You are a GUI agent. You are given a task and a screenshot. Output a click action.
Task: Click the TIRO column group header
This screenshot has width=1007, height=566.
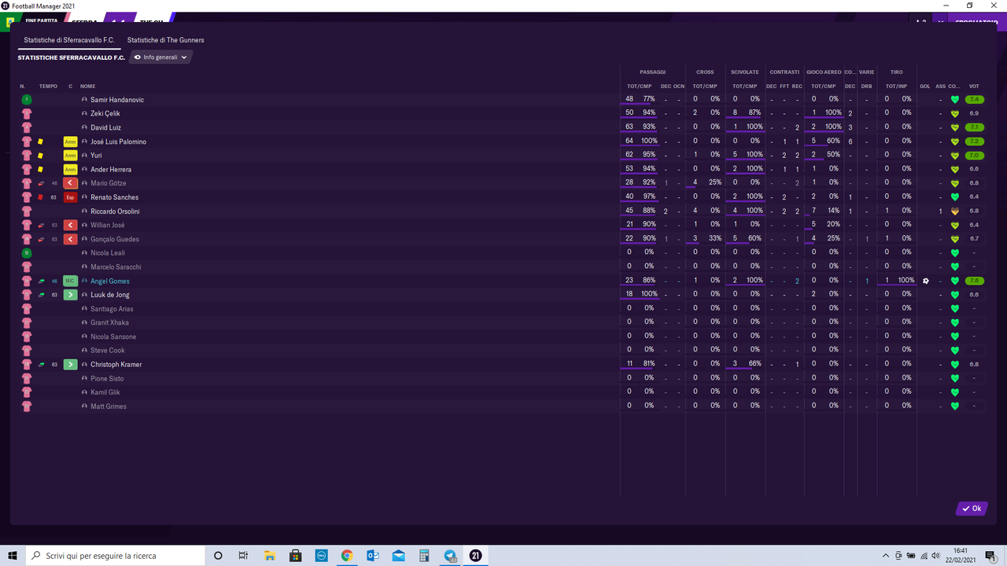[x=896, y=72]
